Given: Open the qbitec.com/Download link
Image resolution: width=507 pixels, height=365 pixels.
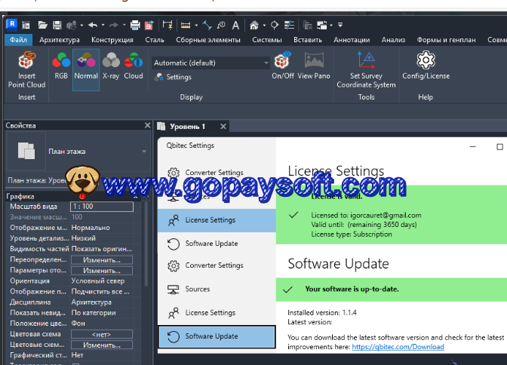Looking at the screenshot, I should point(398,347).
